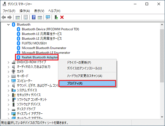Click the show/hide action pane toolbar icon
The height and width of the screenshot is (126, 165).
pyautogui.click(x=40, y=17)
